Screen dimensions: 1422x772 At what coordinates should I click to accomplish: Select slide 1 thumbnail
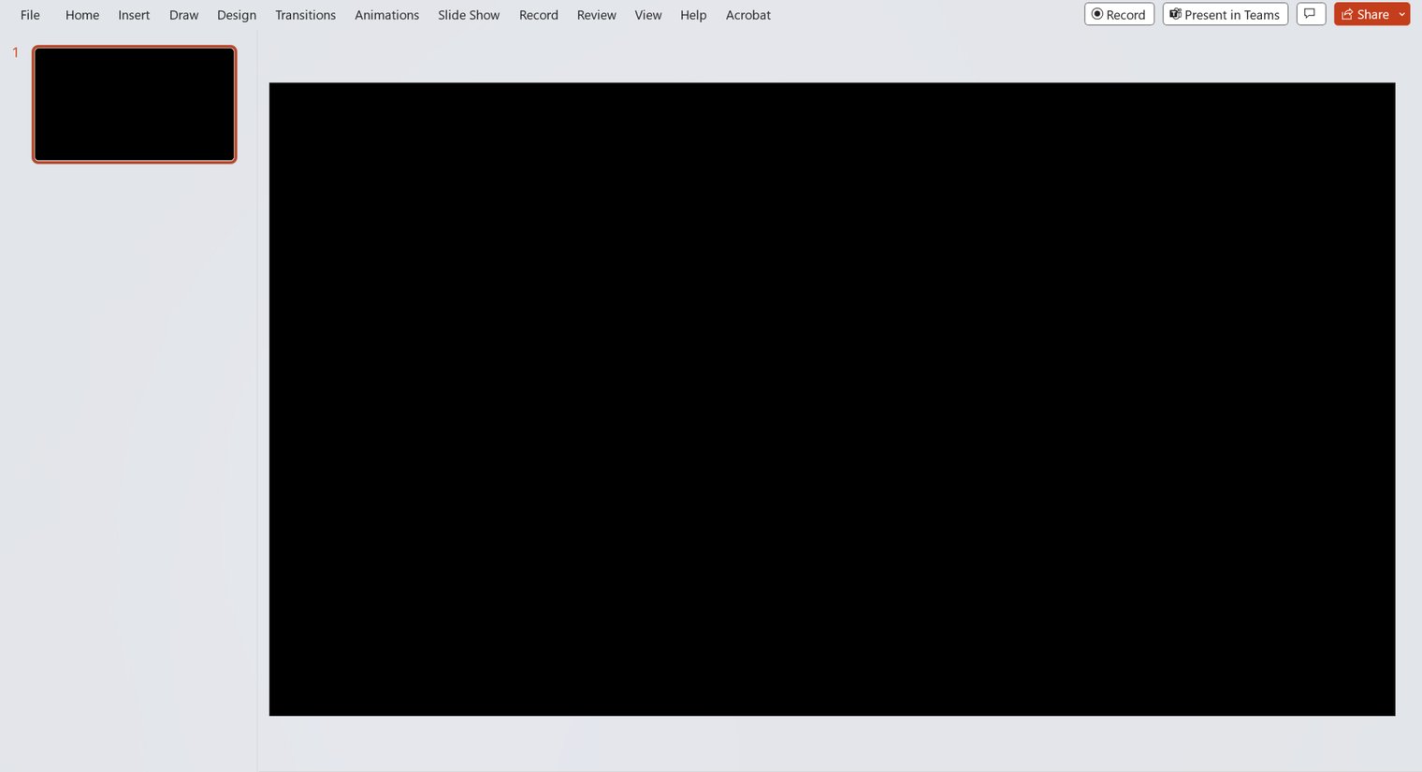coord(135,104)
